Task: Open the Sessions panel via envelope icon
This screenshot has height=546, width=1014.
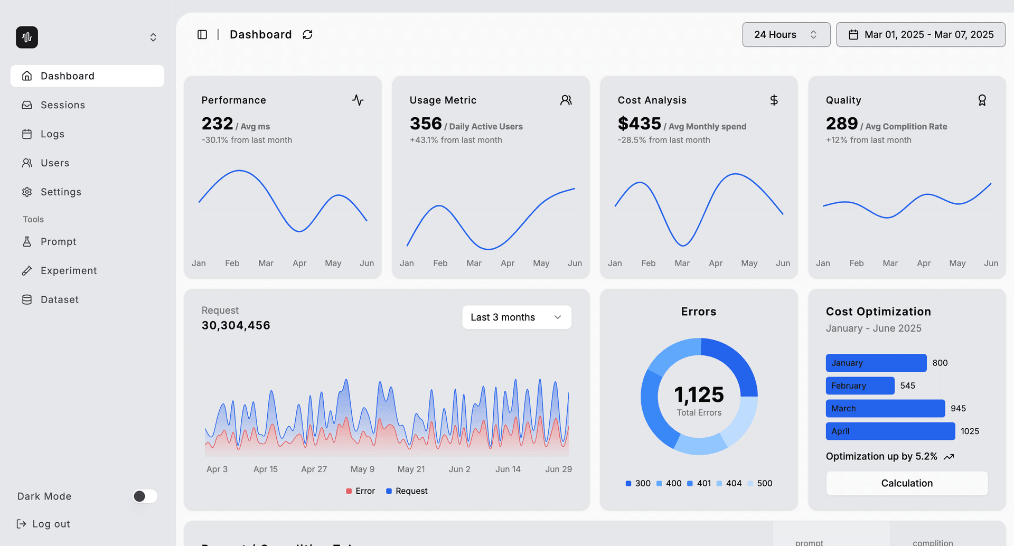Action: tap(27, 105)
